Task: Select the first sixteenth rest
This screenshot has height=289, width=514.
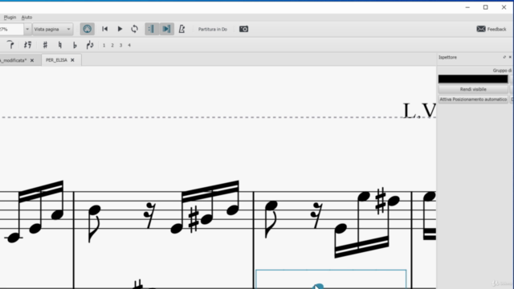Action: (x=150, y=215)
